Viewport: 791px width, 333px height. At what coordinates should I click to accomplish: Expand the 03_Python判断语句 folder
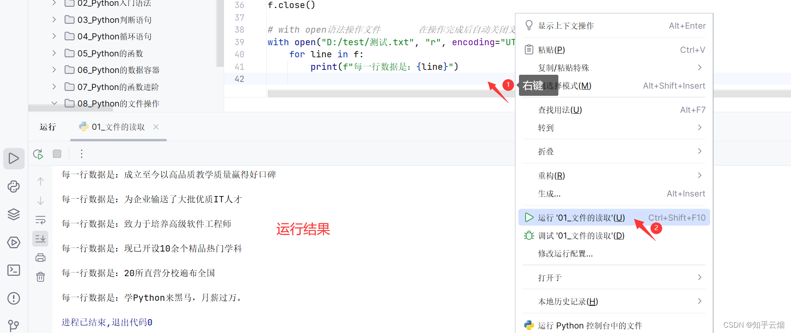[54, 20]
